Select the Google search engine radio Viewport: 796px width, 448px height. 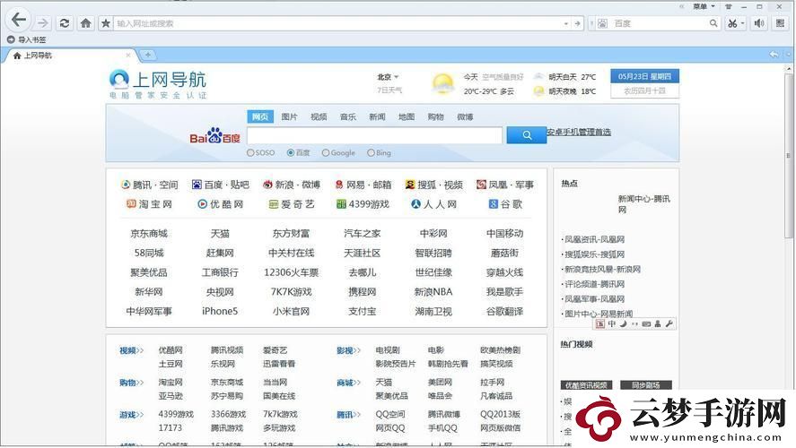[326, 152]
